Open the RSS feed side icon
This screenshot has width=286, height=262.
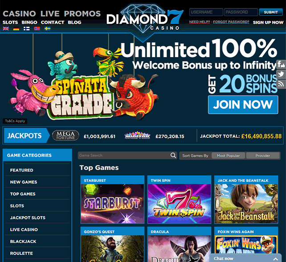click(281, 84)
